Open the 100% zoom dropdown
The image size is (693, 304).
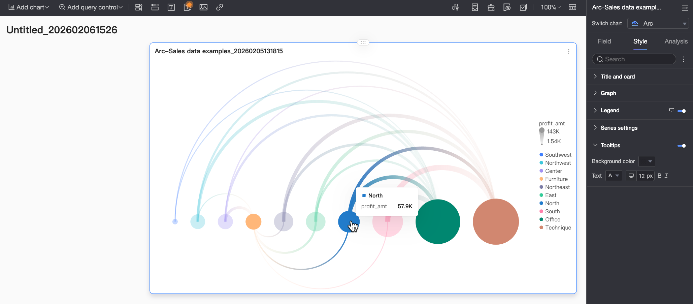tap(551, 7)
